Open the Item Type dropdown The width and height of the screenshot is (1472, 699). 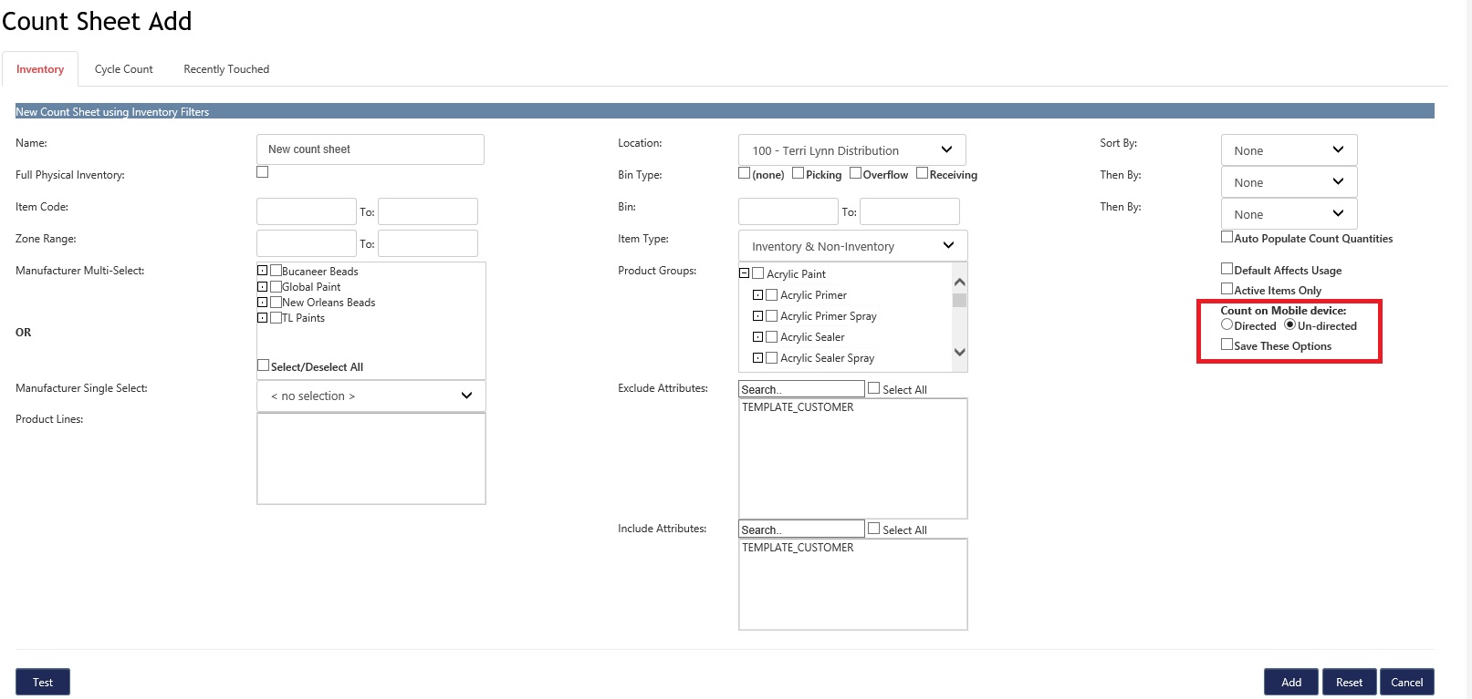click(x=851, y=246)
